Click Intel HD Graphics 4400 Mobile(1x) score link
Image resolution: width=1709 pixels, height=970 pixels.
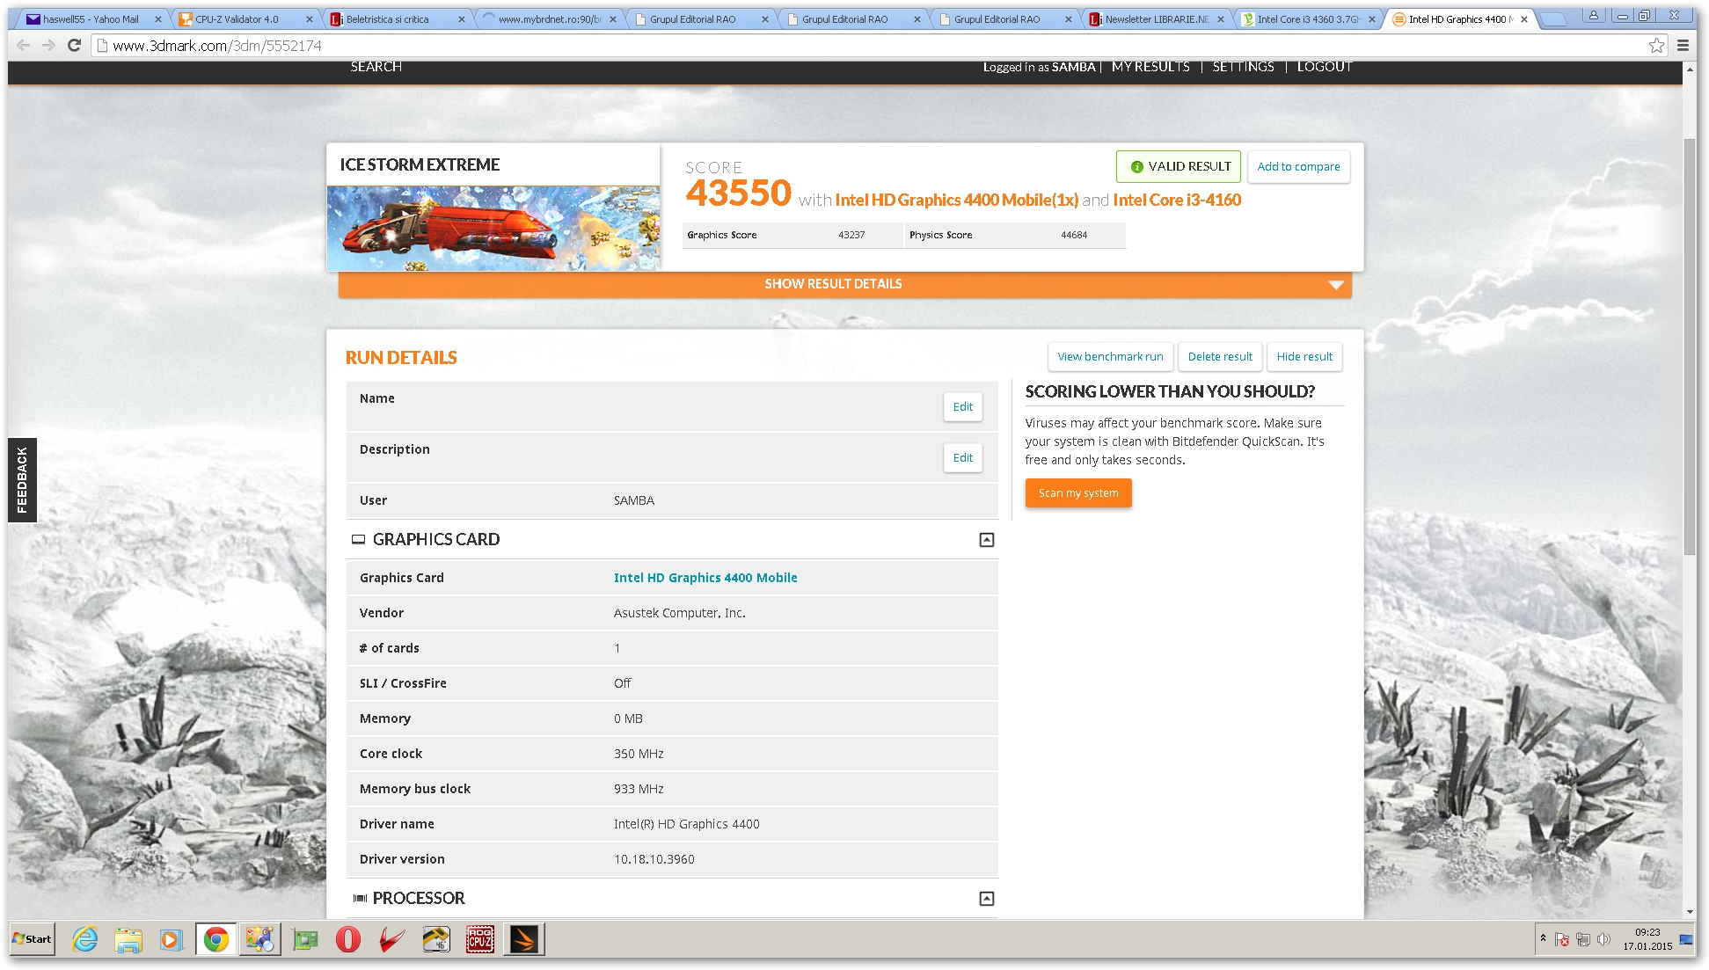tap(956, 201)
